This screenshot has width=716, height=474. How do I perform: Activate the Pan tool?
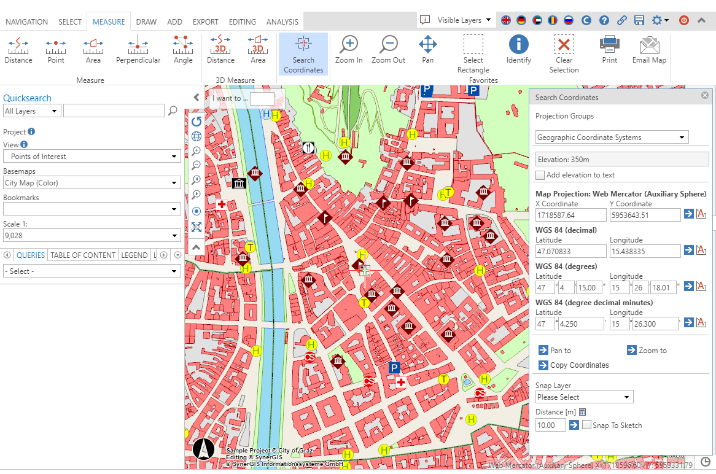pyautogui.click(x=427, y=49)
